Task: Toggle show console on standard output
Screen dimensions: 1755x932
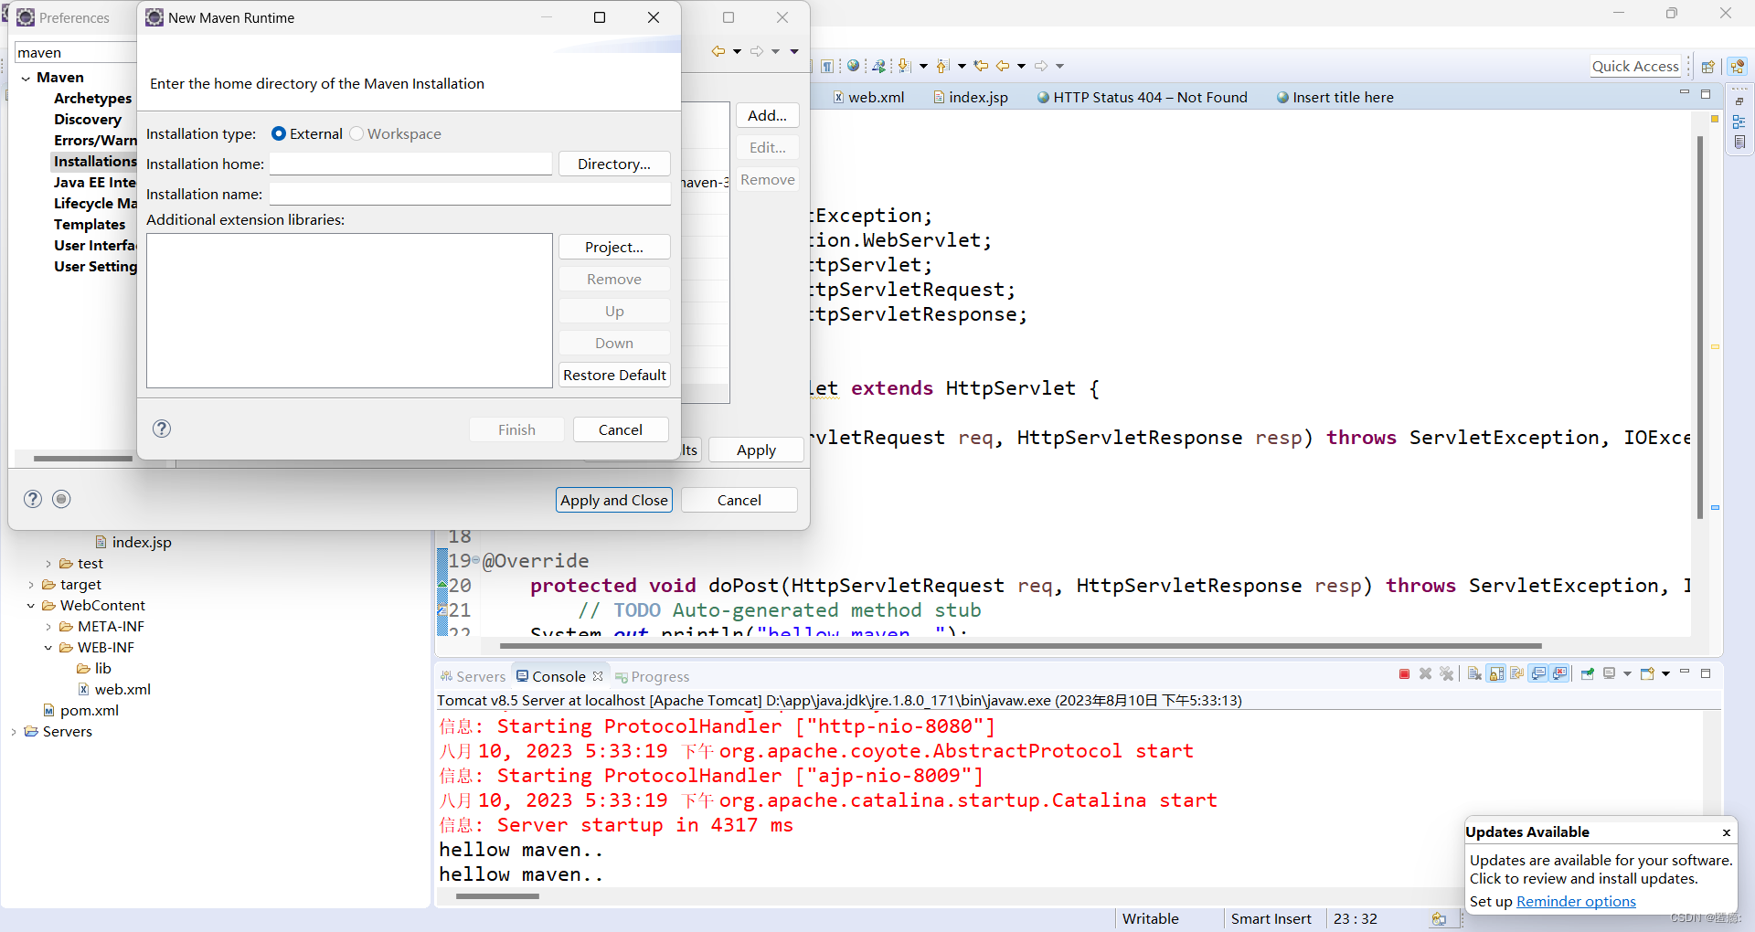Action: point(1539,674)
